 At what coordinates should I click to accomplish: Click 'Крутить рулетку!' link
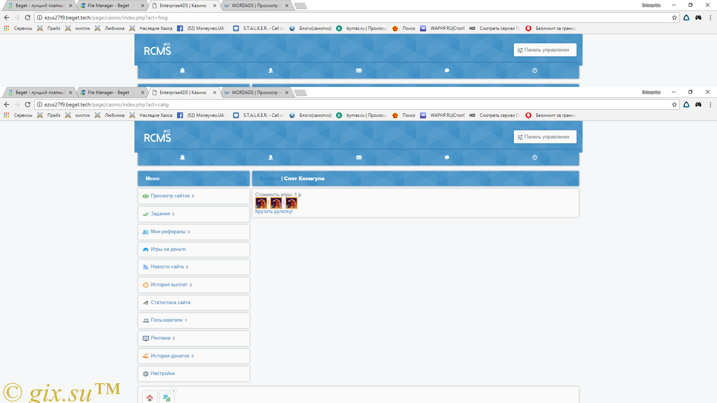tap(274, 212)
